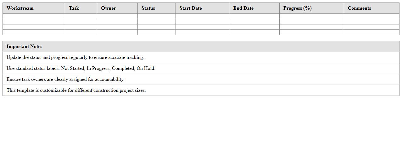Click the standard status labels note

[81, 68]
